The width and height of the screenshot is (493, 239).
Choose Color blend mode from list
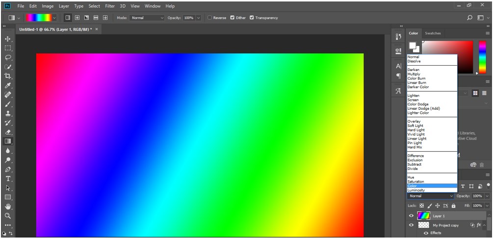coord(432,186)
